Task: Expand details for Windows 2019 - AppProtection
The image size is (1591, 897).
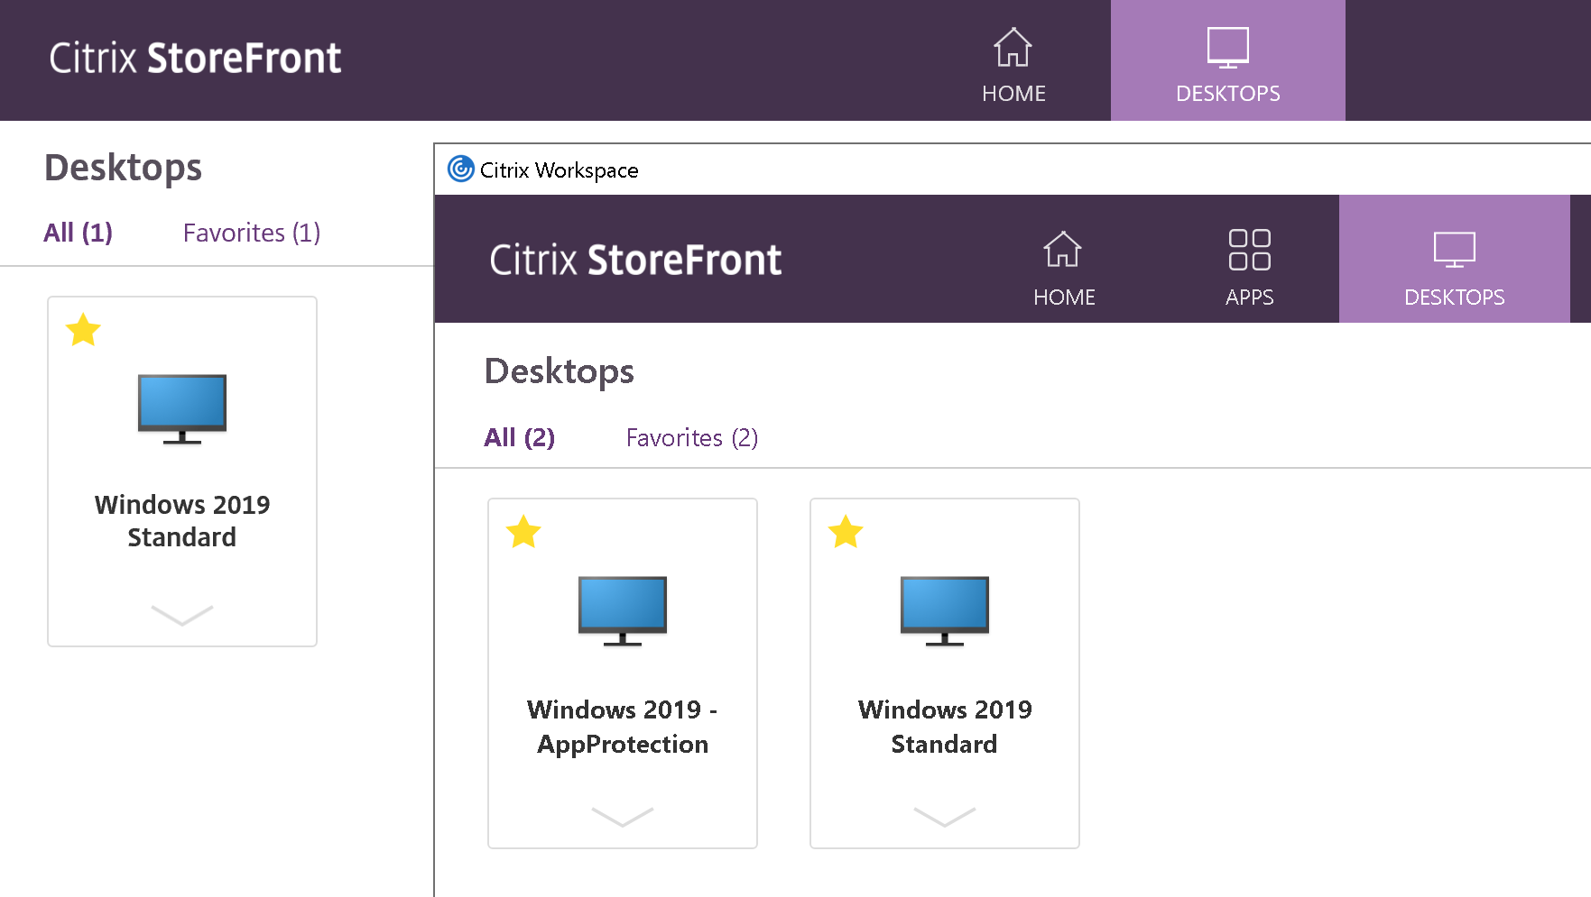Action: point(622,816)
